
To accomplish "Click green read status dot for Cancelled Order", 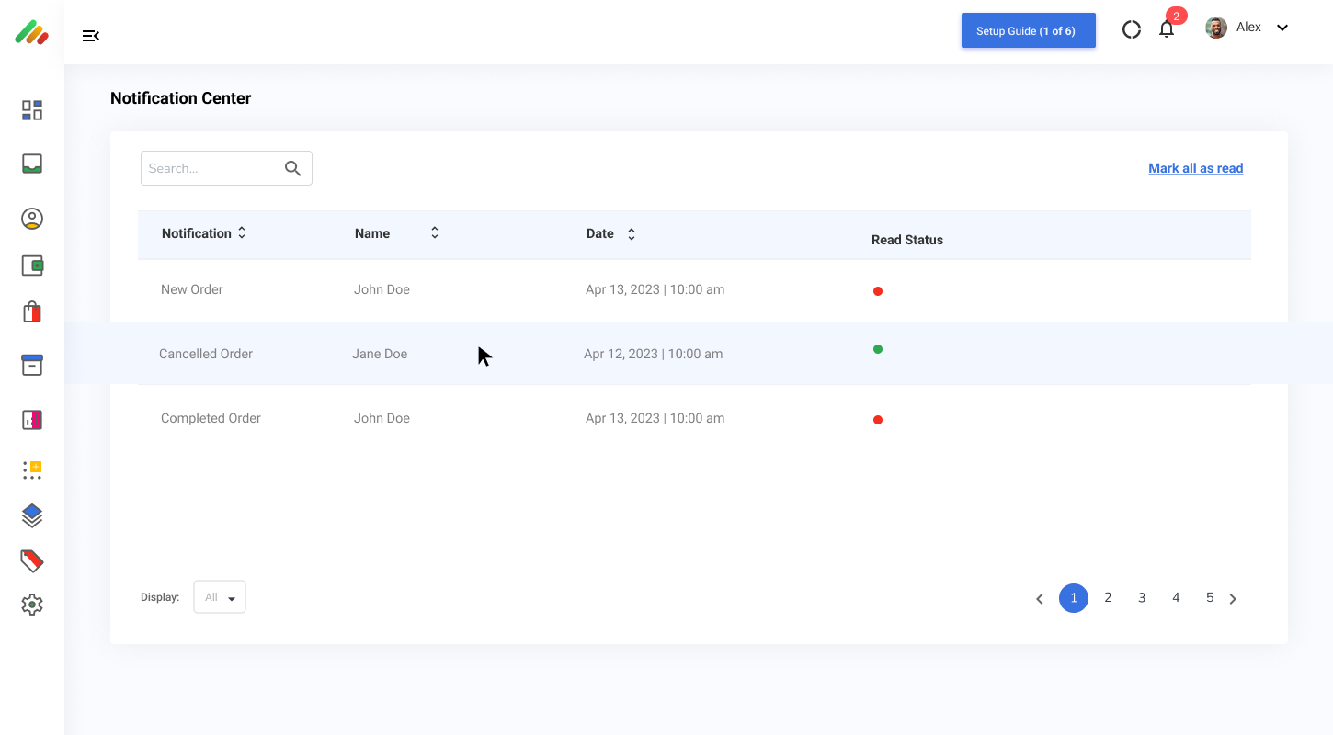I will point(878,349).
